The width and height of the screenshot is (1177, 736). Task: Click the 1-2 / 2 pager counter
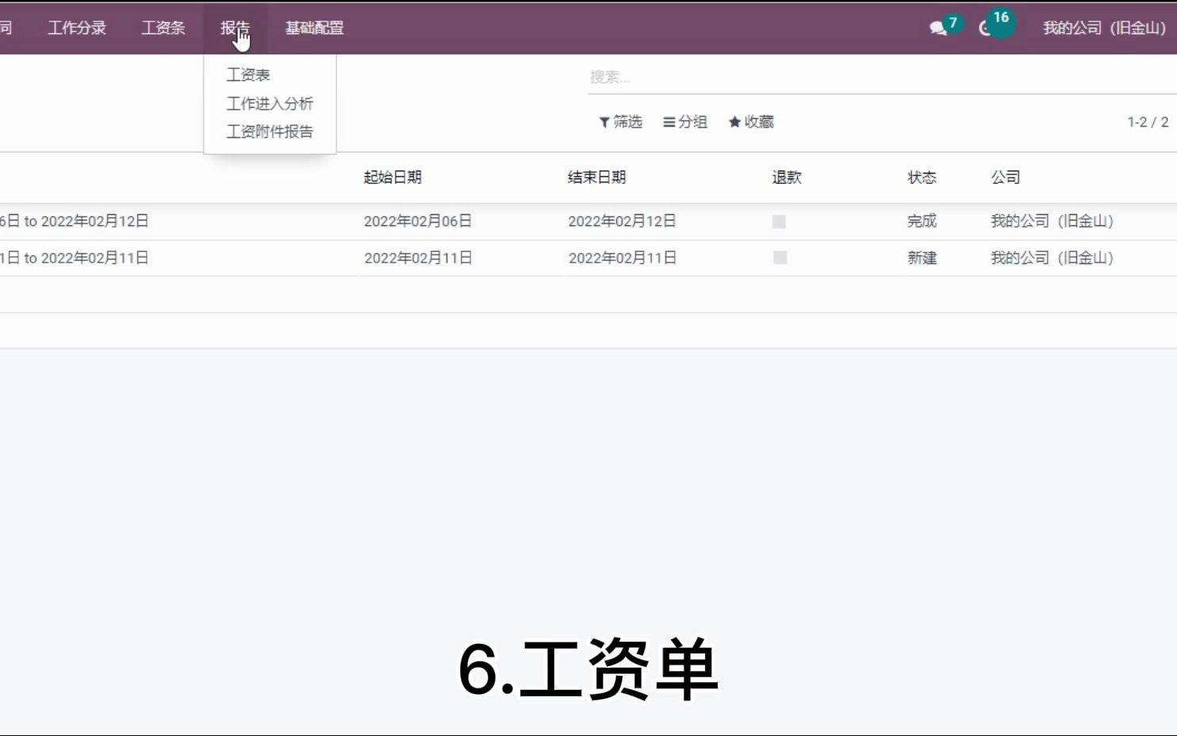pos(1148,122)
